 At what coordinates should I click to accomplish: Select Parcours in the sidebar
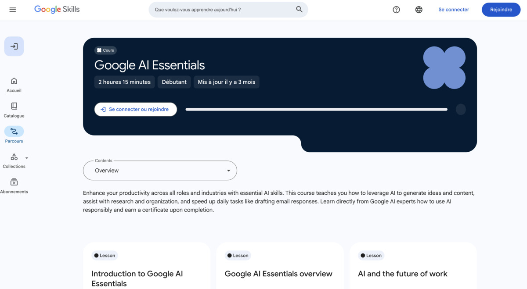tap(14, 135)
